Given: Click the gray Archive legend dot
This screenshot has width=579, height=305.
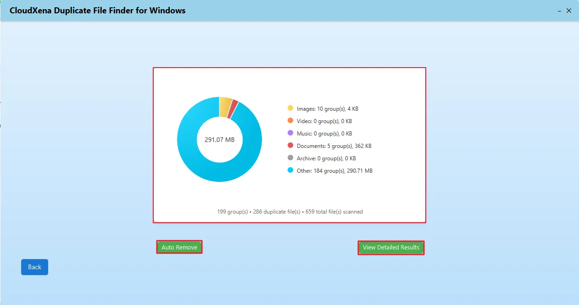Looking at the screenshot, I should click(290, 158).
